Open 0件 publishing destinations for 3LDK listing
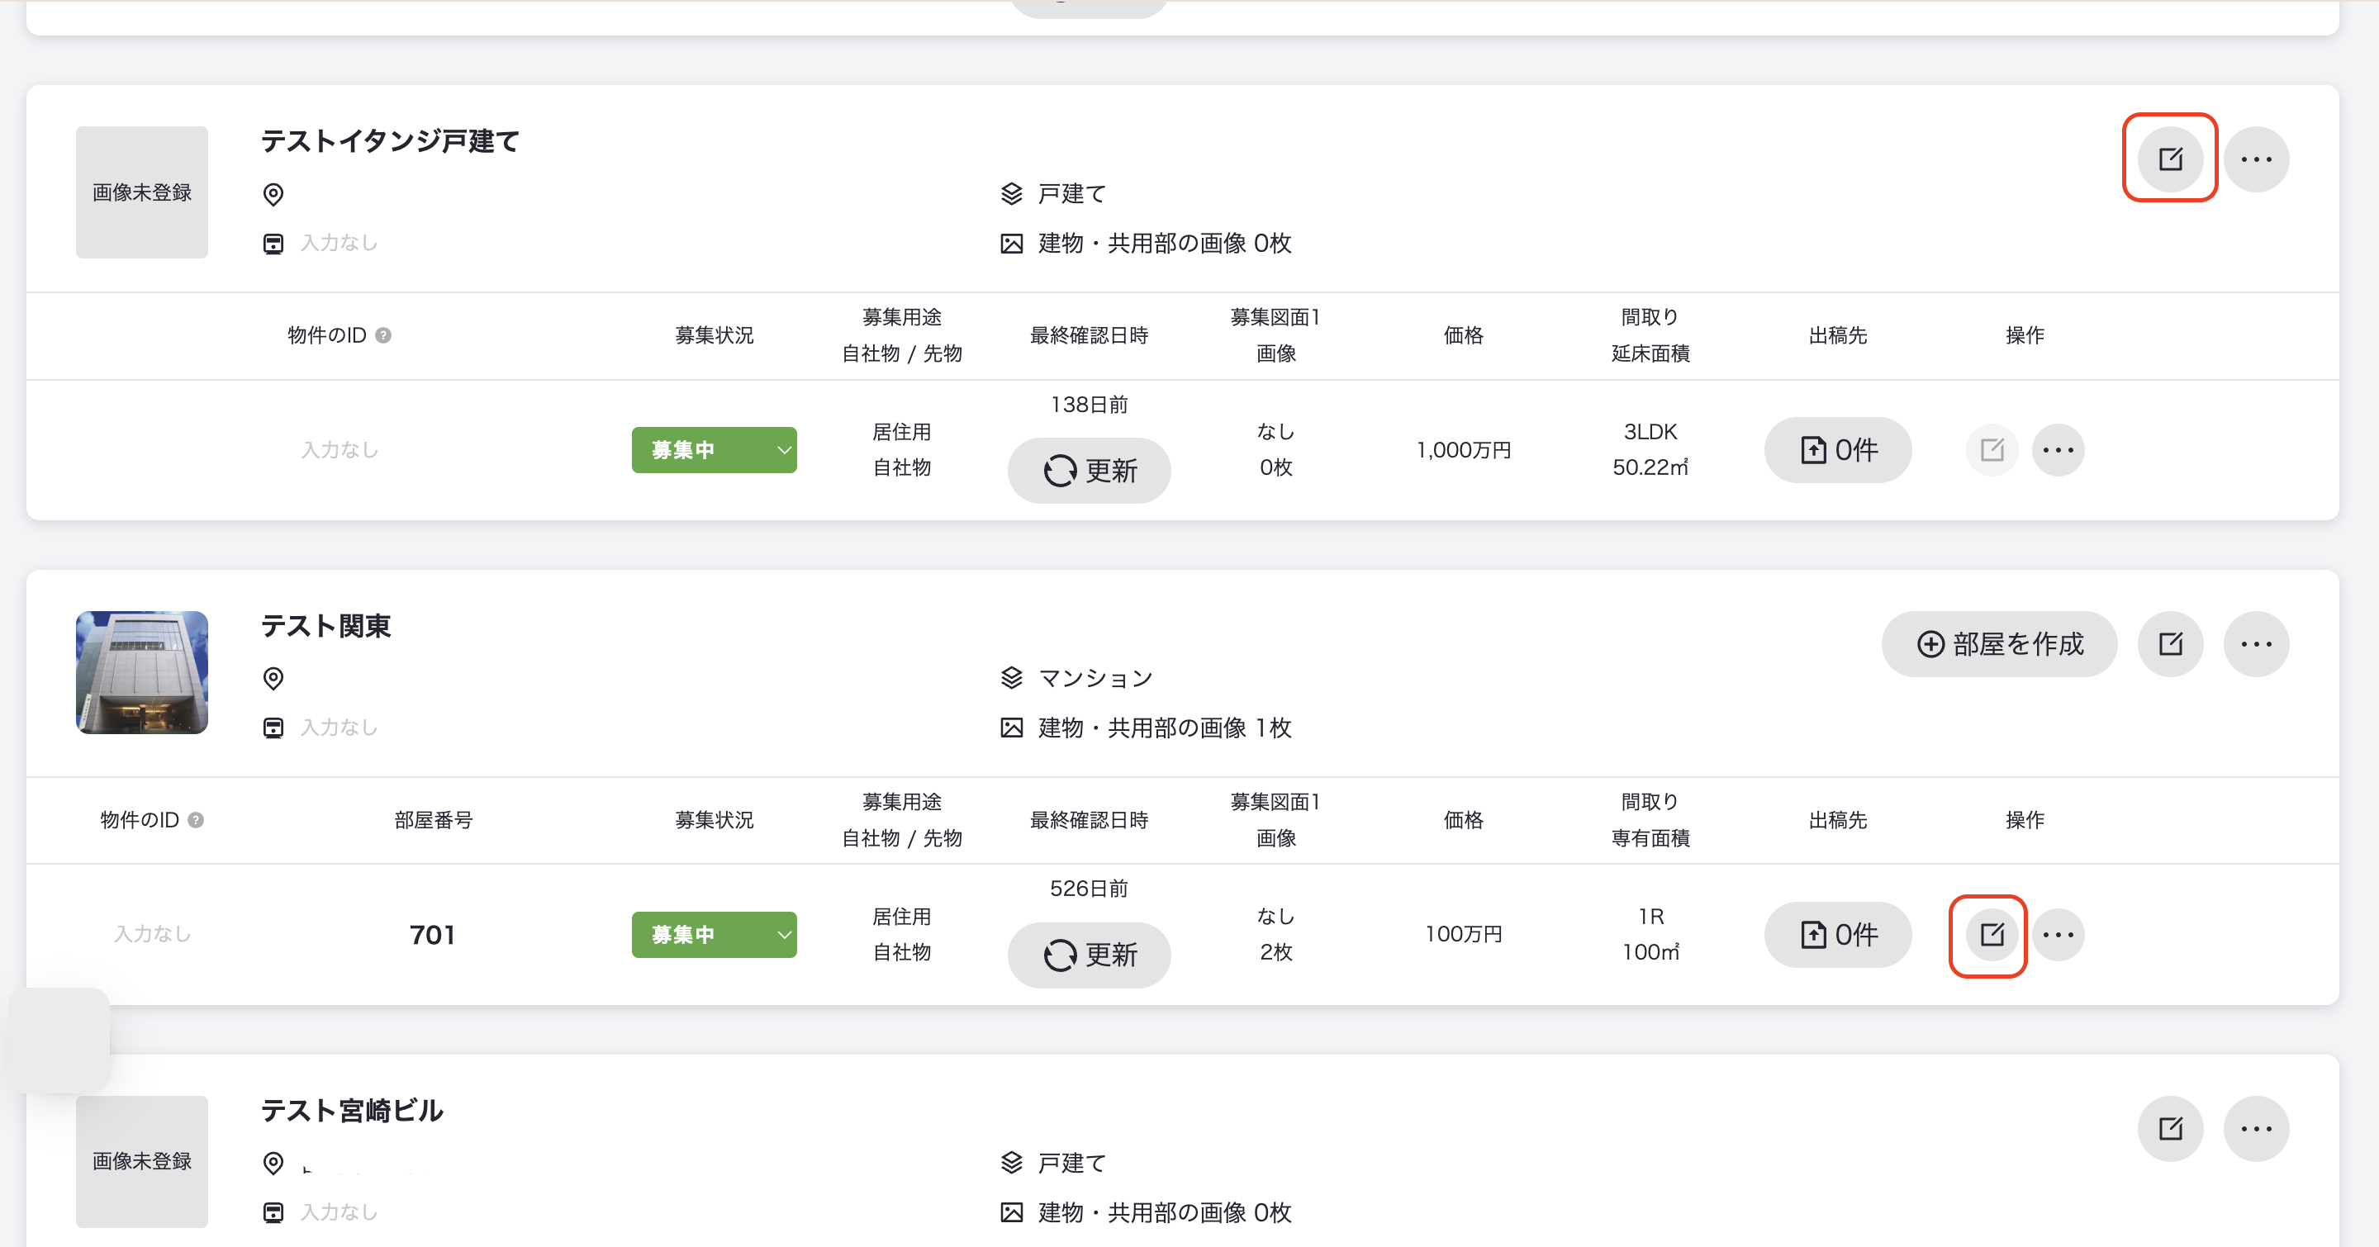 coord(1837,449)
